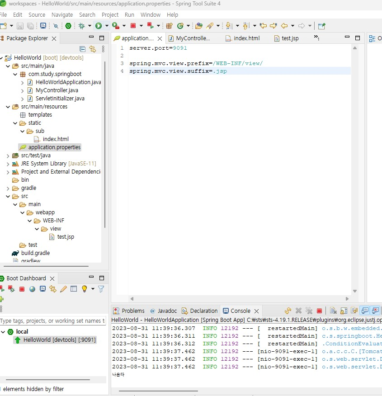Viewport: 382px width, 396px height.
Task: Open the Navigate menu
Action: click(x=62, y=14)
